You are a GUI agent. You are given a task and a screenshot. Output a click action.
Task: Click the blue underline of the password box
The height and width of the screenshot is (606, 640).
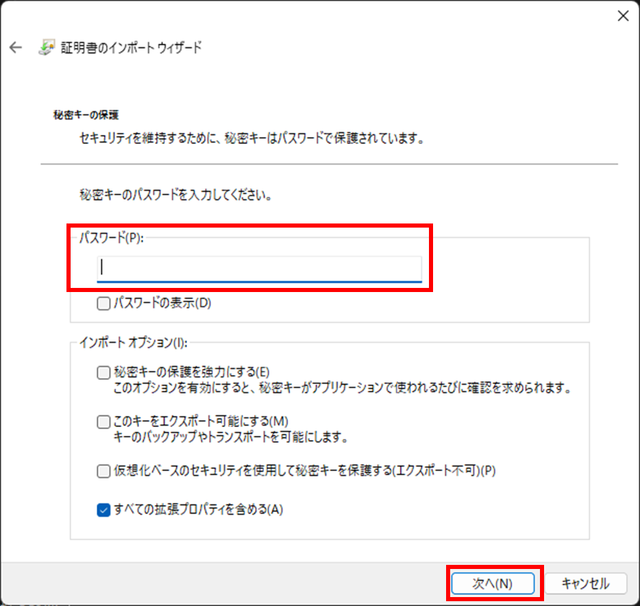coord(259,280)
